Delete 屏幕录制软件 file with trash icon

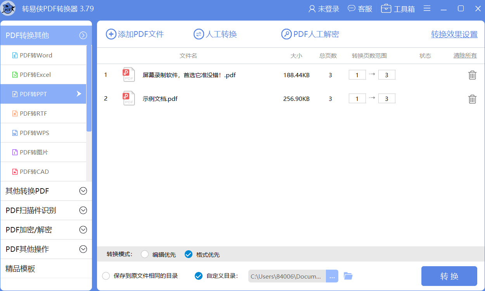472,75
